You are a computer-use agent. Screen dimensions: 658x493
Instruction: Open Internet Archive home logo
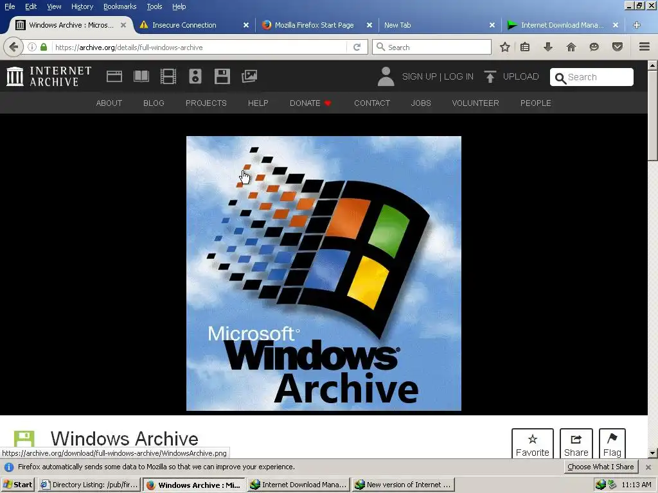click(x=49, y=76)
